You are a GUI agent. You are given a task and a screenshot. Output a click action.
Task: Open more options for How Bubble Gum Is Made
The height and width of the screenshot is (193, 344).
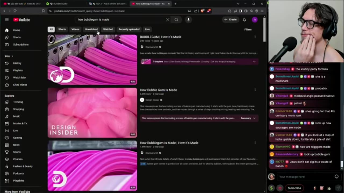pos(255,90)
